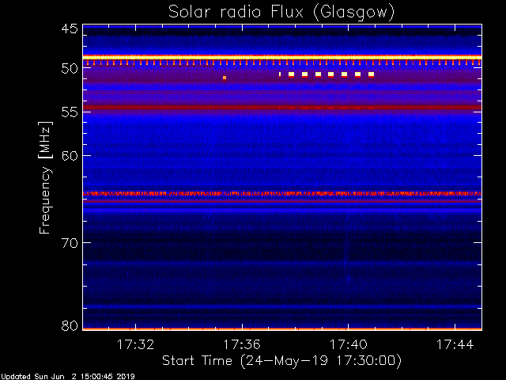Select the 45 frequency tick label
Screen dimensions: 506x380
click(x=70, y=29)
